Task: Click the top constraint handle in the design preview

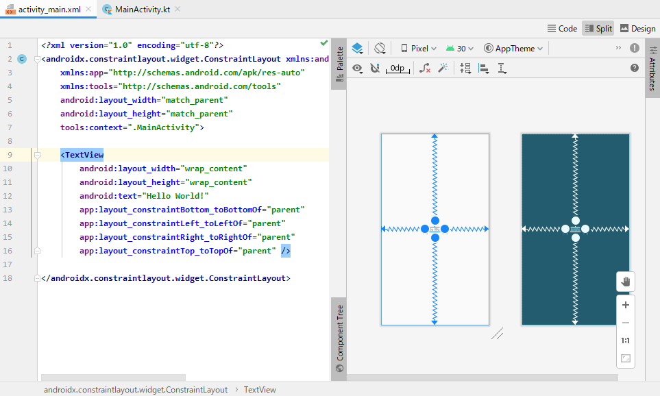Action: point(435,221)
